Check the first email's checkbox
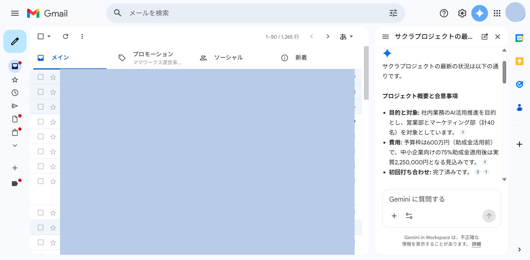Viewport: 530px width, 260px height. pyautogui.click(x=40, y=77)
